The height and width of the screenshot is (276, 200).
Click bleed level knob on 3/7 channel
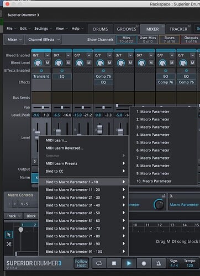(x=121, y=63)
